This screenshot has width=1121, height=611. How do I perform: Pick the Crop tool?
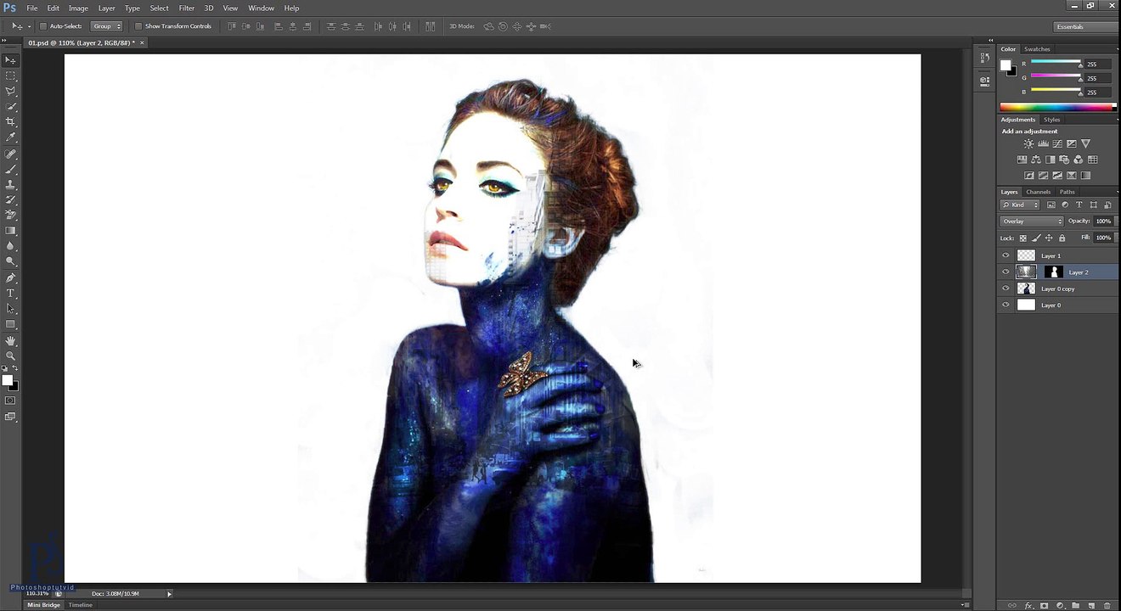tap(10, 122)
